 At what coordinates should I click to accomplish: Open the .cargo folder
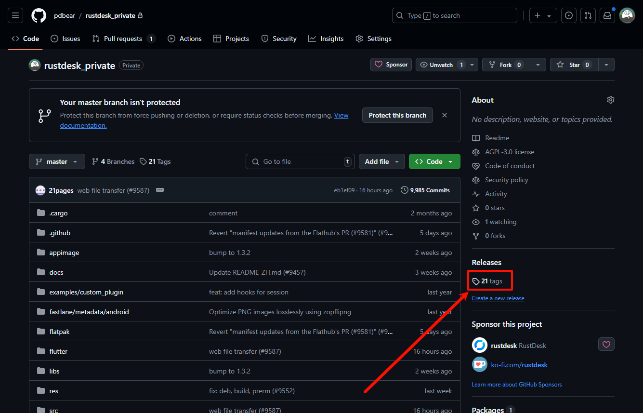[58, 213]
